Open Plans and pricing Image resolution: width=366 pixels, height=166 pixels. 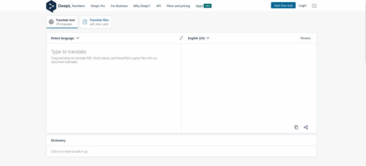(178, 6)
